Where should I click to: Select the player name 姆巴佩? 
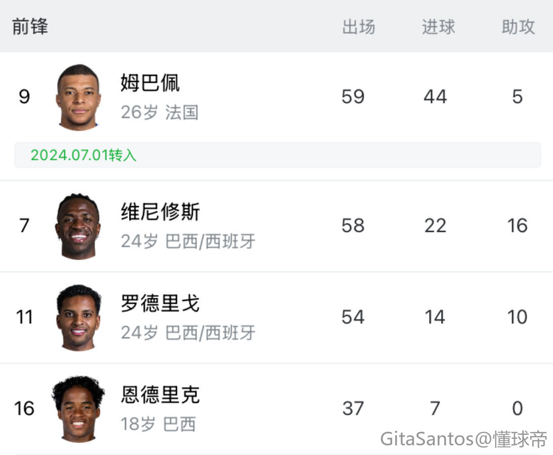point(150,83)
